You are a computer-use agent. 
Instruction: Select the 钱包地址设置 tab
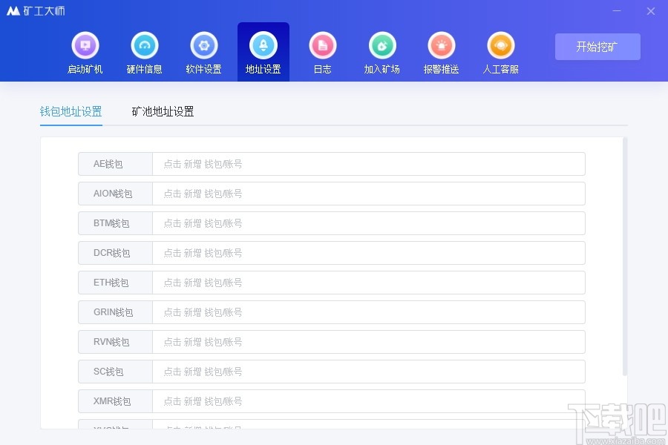click(71, 111)
